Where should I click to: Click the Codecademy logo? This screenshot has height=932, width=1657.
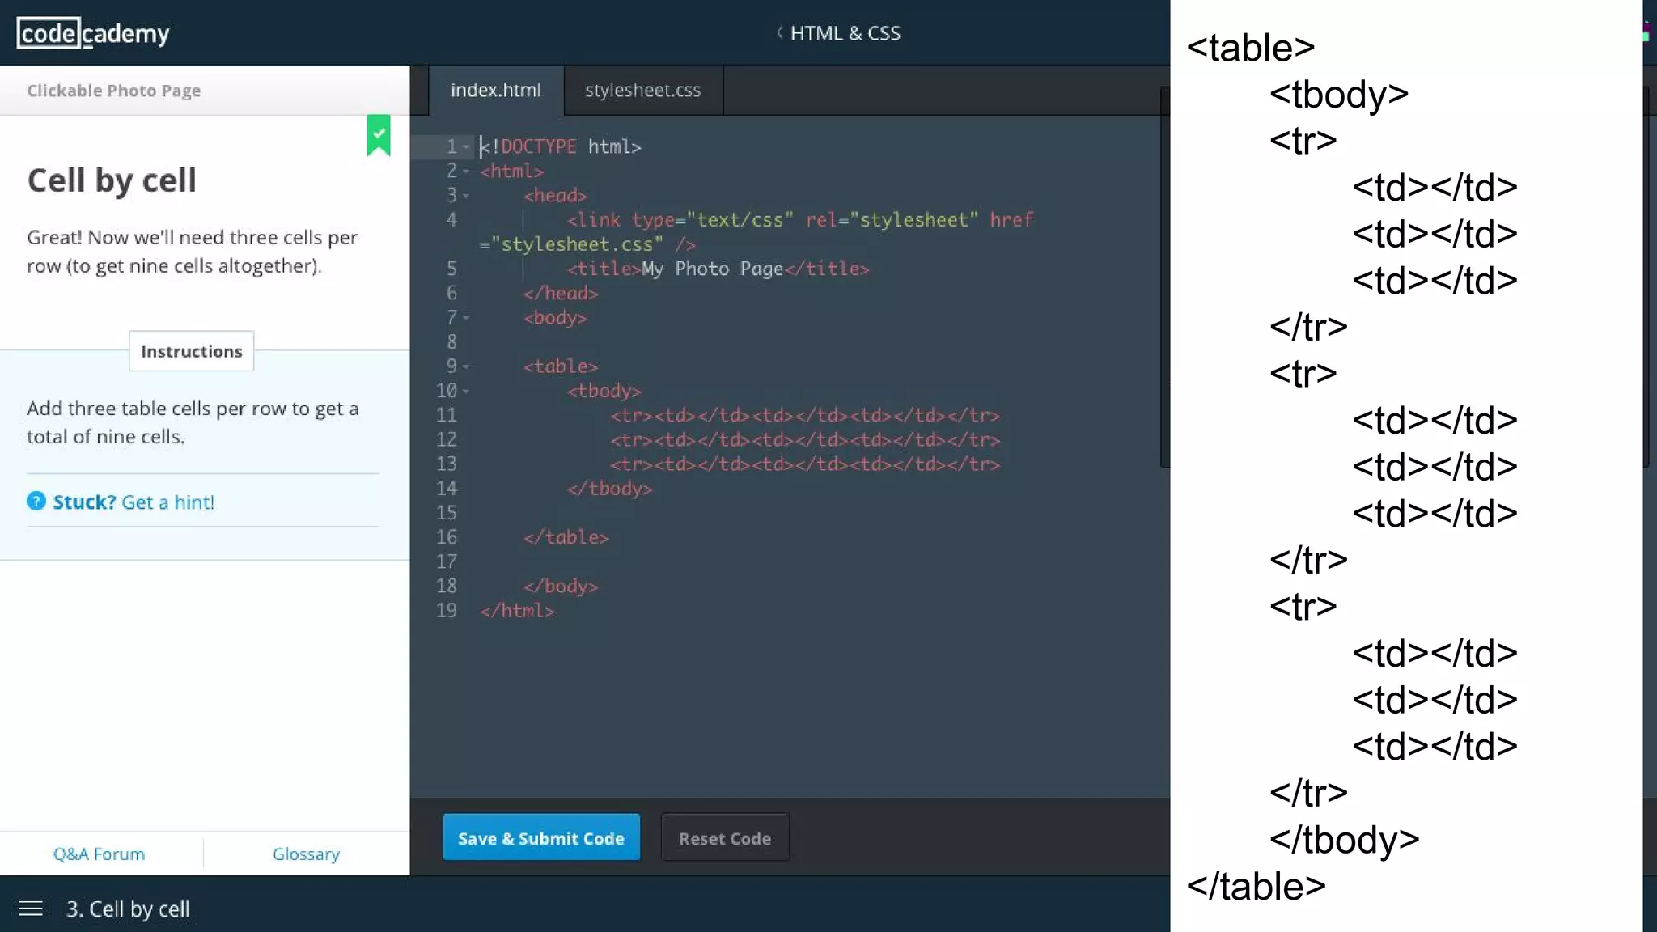click(93, 33)
